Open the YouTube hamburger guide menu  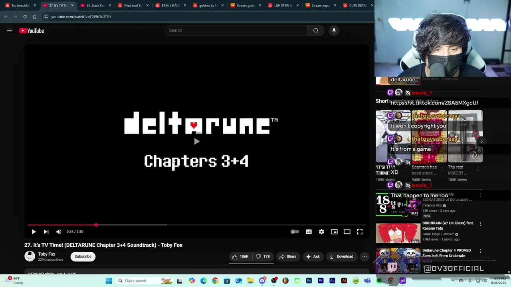pos(10,31)
